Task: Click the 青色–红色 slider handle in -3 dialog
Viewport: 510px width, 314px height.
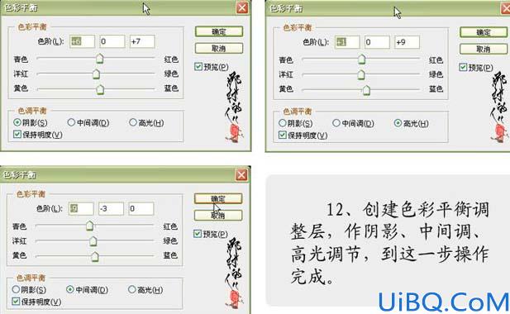Action: click(90, 226)
